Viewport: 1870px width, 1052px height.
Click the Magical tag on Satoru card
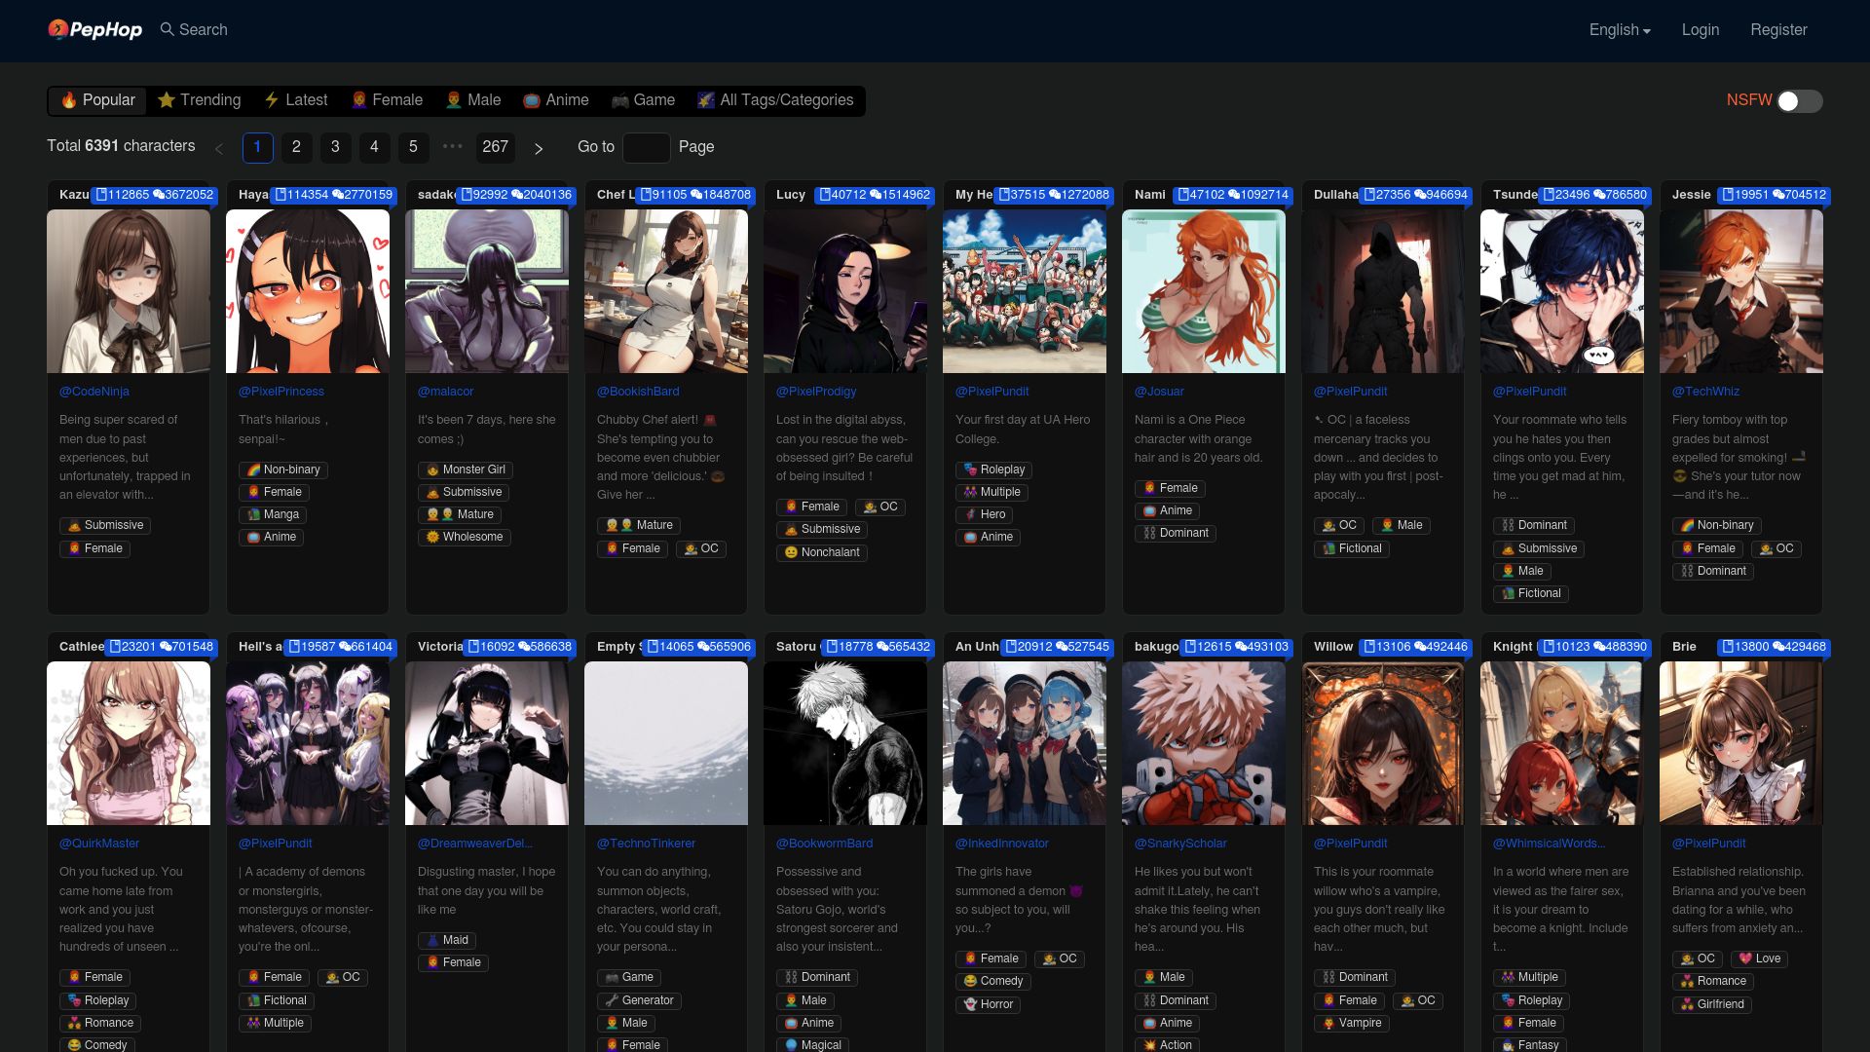tap(813, 1044)
